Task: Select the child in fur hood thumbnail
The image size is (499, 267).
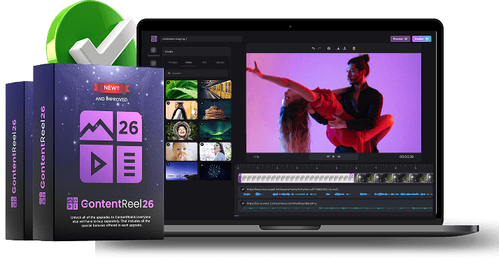Action: pos(182,131)
